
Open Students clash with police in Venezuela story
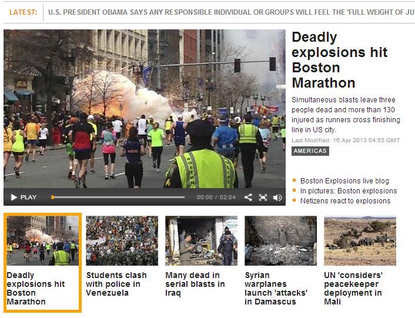click(x=116, y=284)
